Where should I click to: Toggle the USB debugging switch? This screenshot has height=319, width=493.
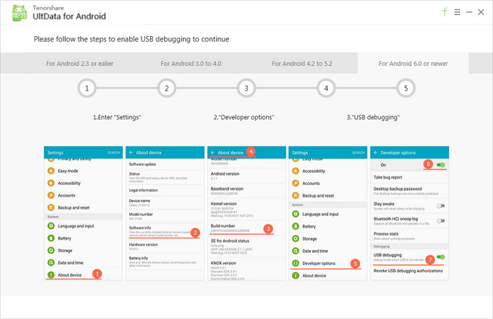tap(441, 257)
